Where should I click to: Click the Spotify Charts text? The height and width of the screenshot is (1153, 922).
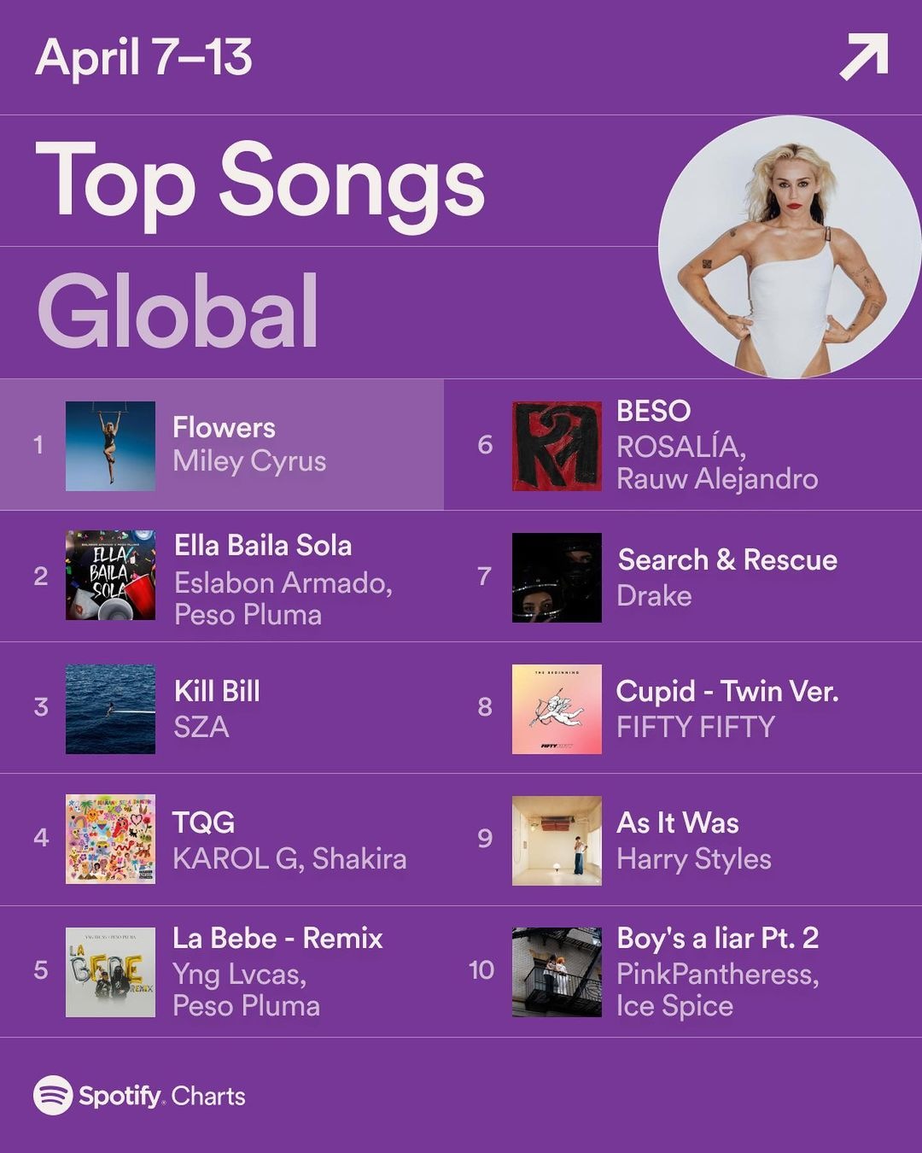161,1096
